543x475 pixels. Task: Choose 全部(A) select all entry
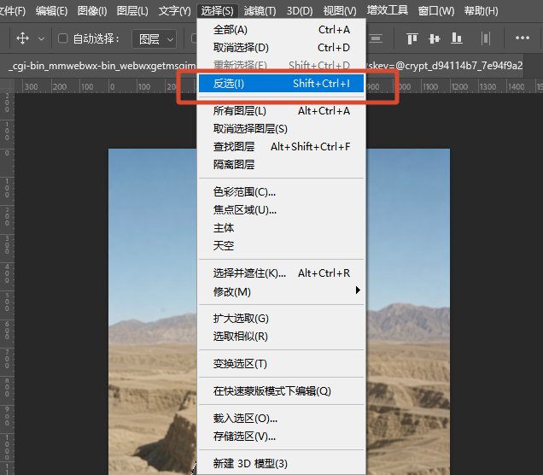pos(281,30)
